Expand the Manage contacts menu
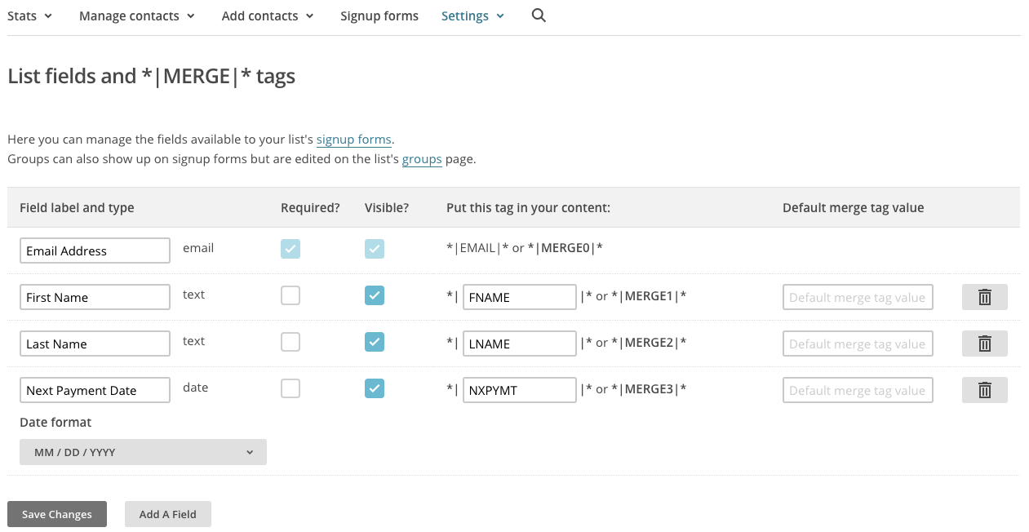1029x532 pixels. click(x=136, y=16)
